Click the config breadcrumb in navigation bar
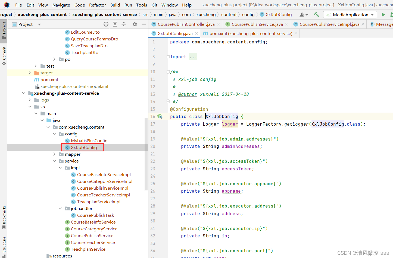Image resolution: width=393 pixels, height=258 pixels. [248, 15]
